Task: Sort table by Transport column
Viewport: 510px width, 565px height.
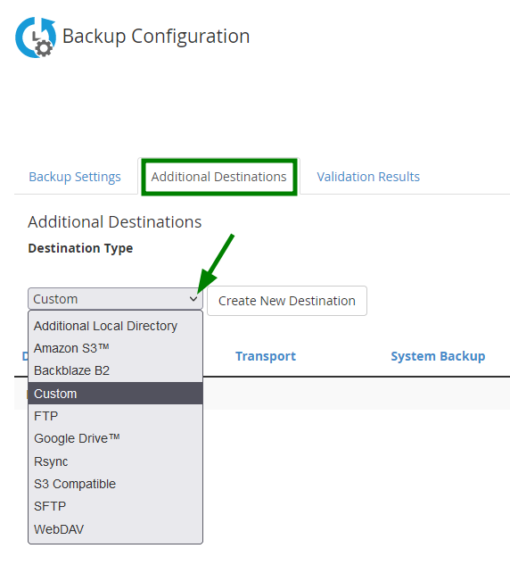Action: tap(266, 356)
